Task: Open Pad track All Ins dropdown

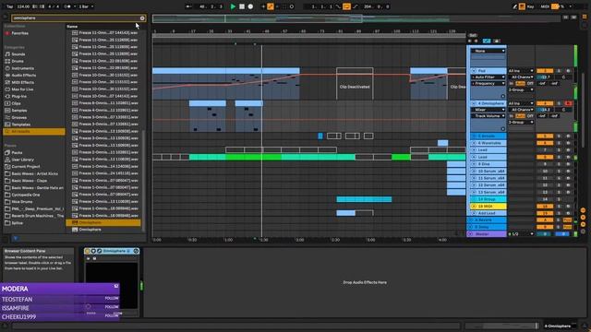Action: click(x=521, y=71)
